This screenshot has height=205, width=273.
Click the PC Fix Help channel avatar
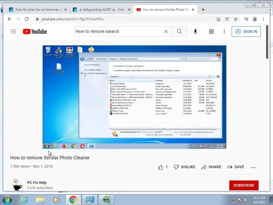pyautogui.click(x=17, y=185)
